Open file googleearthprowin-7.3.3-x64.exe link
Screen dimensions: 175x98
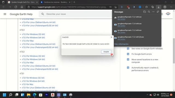pos(121,32)
